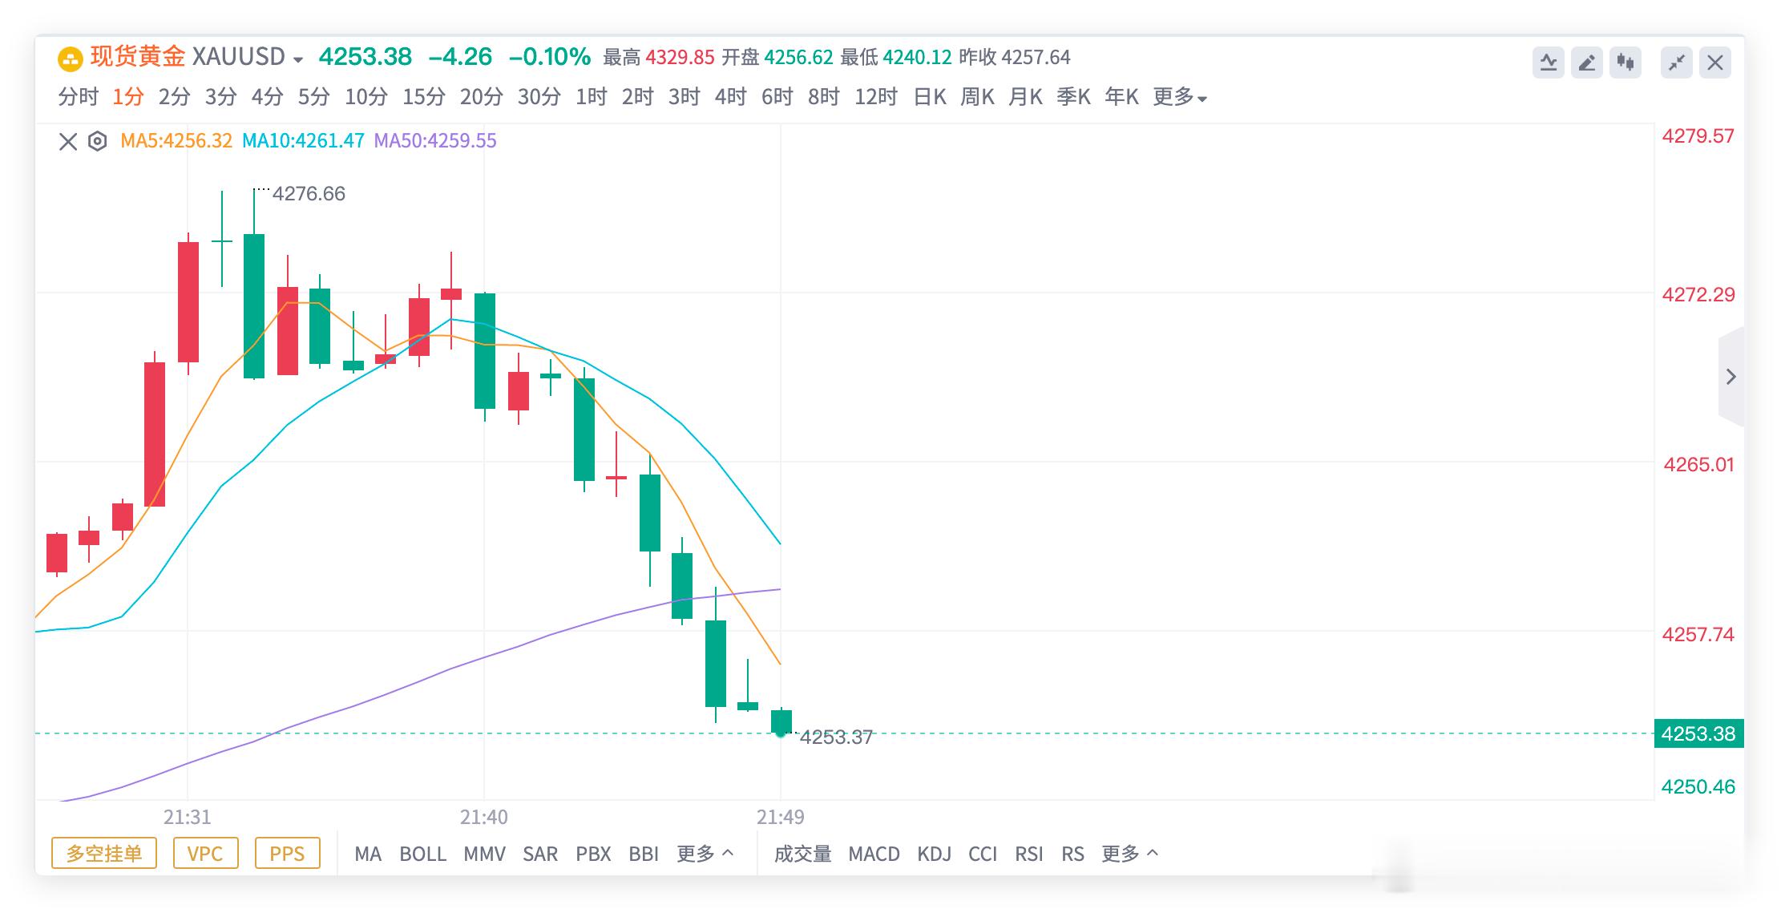Collapse the chart with shrink arrows icon
Screen dimensions: 1781x909
pos(1676,63)
